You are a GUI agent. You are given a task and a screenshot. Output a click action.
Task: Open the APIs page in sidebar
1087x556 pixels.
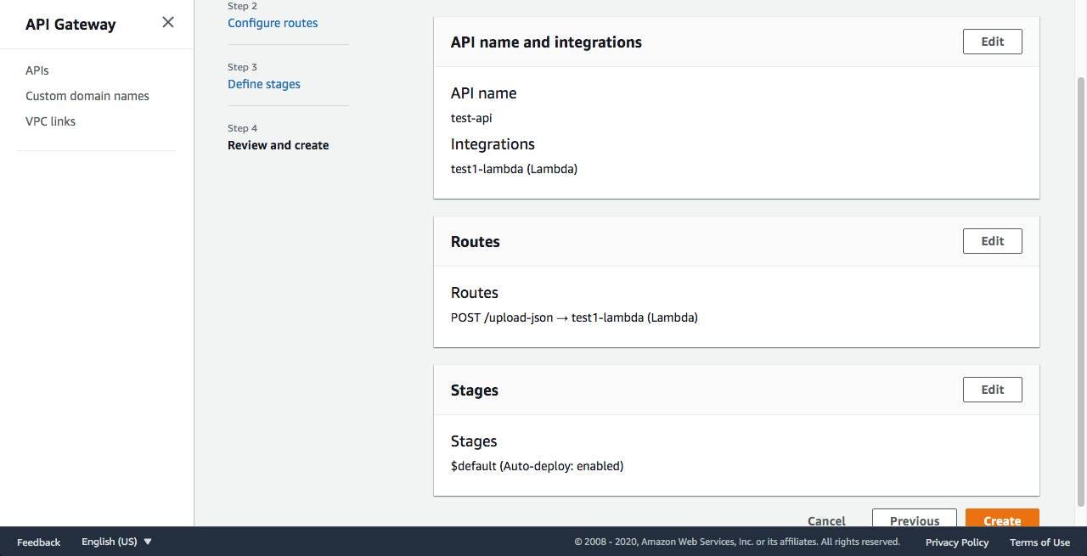click(x=37, y=70)
